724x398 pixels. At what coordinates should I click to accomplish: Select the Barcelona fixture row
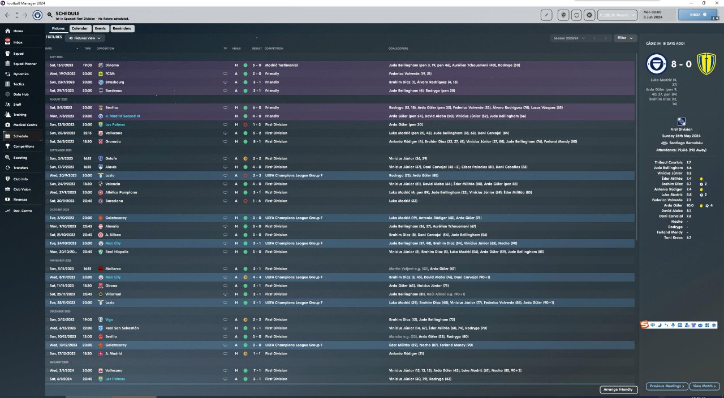(x=341, y=201)
